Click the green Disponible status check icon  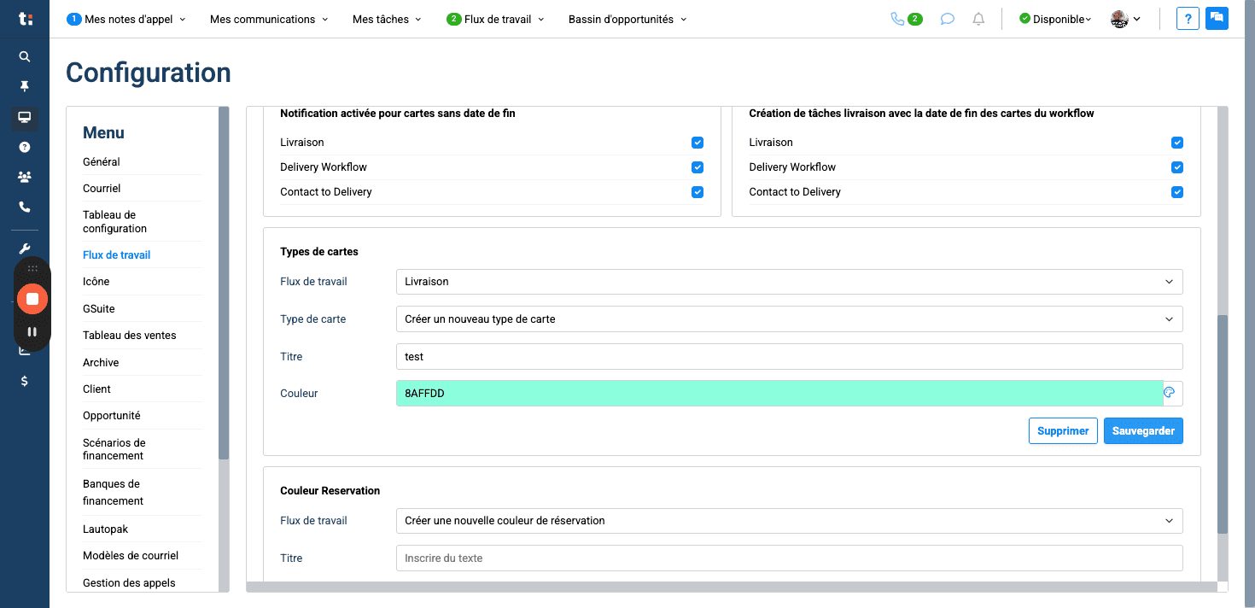point(1024,19)
